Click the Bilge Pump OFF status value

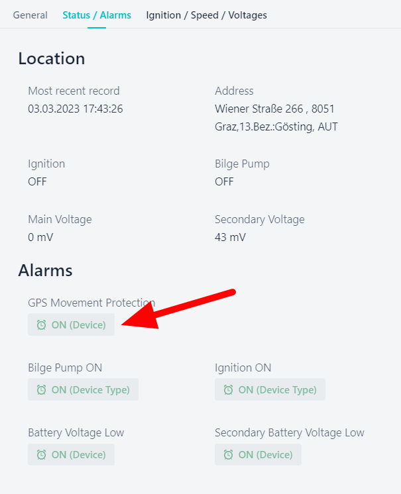[224, 181]
